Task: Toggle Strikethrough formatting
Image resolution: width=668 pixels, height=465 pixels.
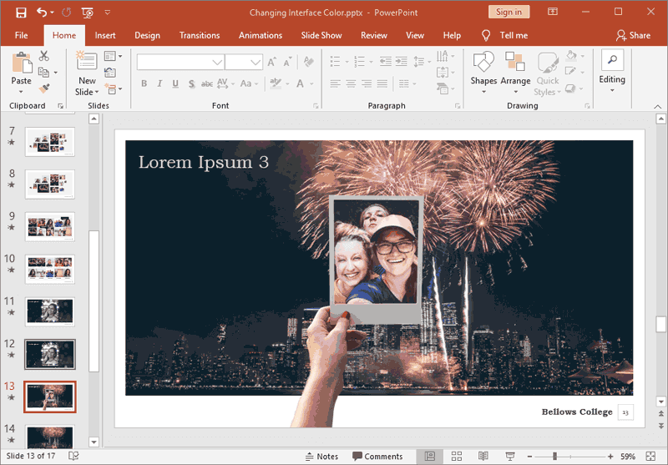Action: [x=207, y=83]
